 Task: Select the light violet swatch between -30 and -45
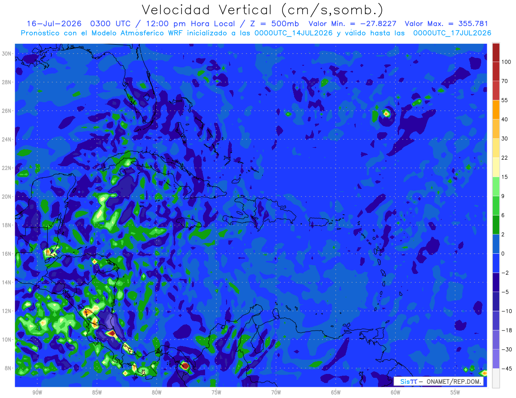[x=495, y=359]
